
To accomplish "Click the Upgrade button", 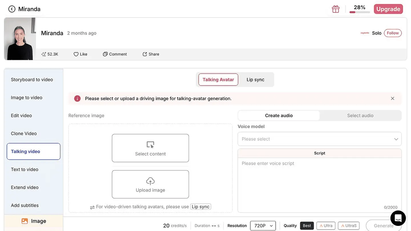I will point(388,9).
